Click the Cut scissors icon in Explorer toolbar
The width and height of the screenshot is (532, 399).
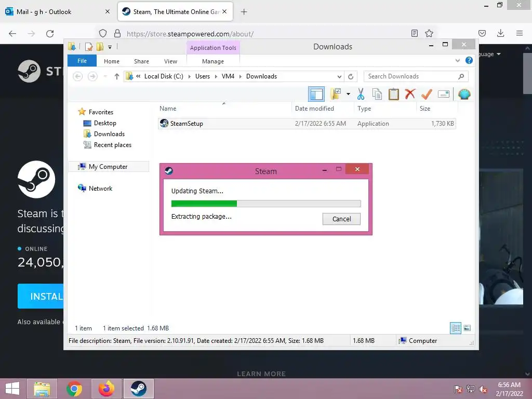(361, 94)
